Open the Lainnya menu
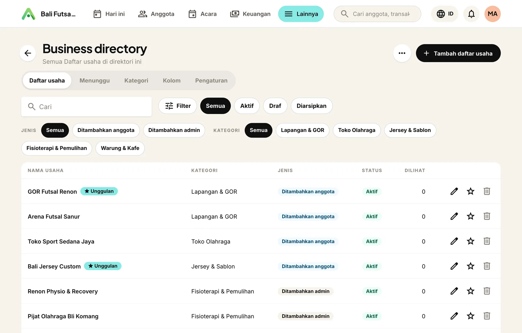 [301, 14]
